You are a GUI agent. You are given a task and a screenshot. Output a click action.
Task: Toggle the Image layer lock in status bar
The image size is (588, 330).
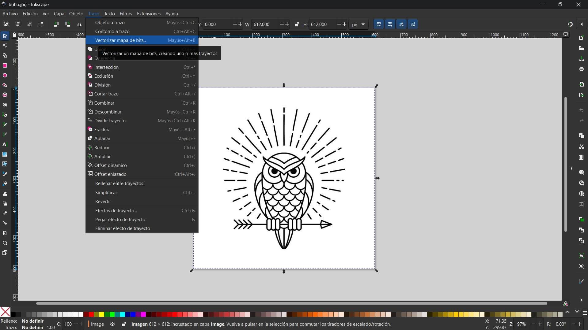click(x=123, y=324)
